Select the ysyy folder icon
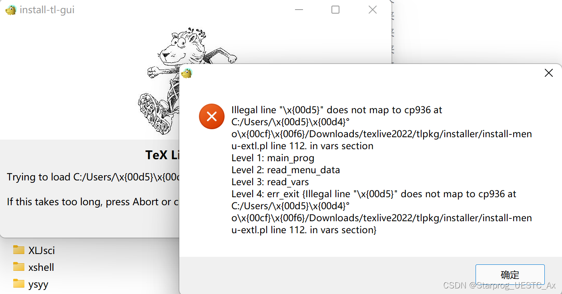The height and width of the screenshot is (294, 562). (x=19, y=284)
